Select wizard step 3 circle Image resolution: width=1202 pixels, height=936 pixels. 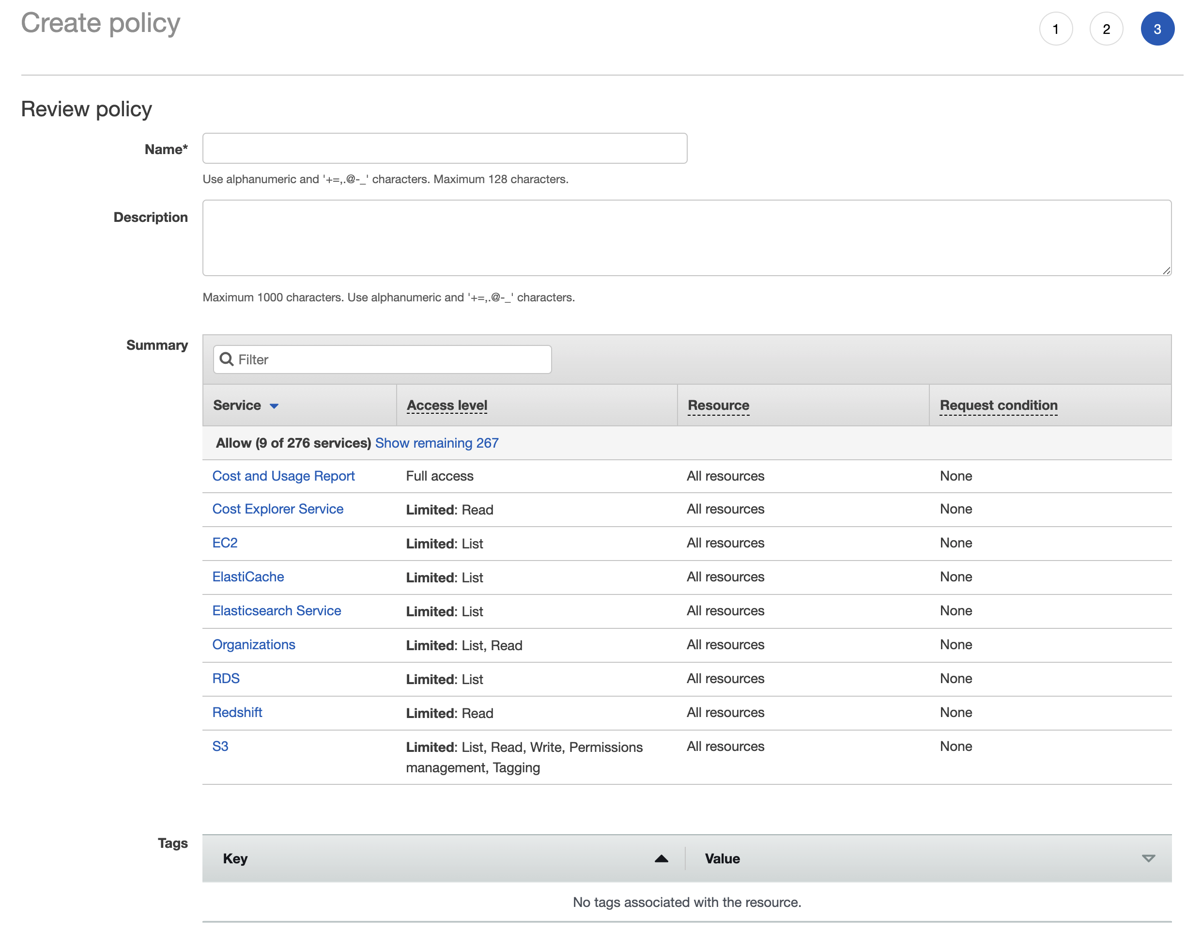(1157, 29)
